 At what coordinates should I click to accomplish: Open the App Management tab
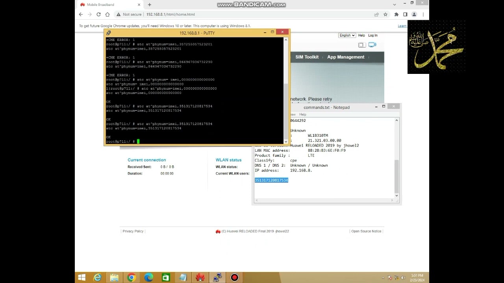pyautogui.click(x=346, y=57)
